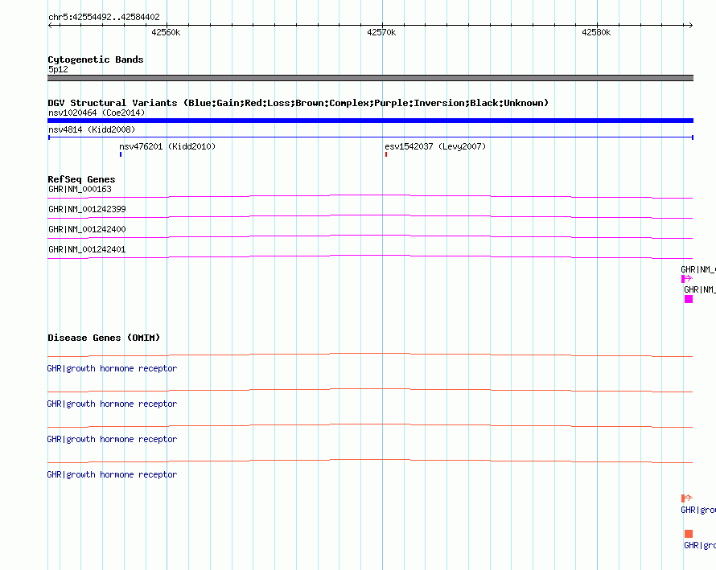This screenshot has width=716, height=570.
Task: Click the left arrowhead of the coordinate ruler
Action: (x=50, y=25)
